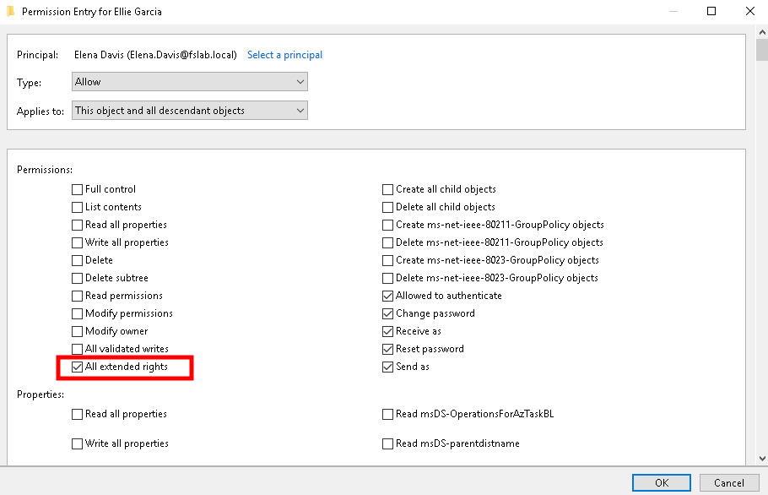The width and height of the screenshot is (768, 495).
Task: Click the folder icon in title bar
Action: pyautogui.click(x=10, y=12)
